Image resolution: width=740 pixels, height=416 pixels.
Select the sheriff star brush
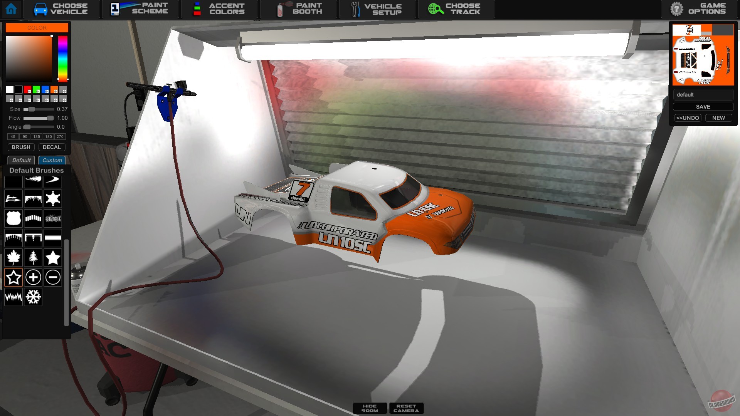pyautogui.click(x=53, y=199)
